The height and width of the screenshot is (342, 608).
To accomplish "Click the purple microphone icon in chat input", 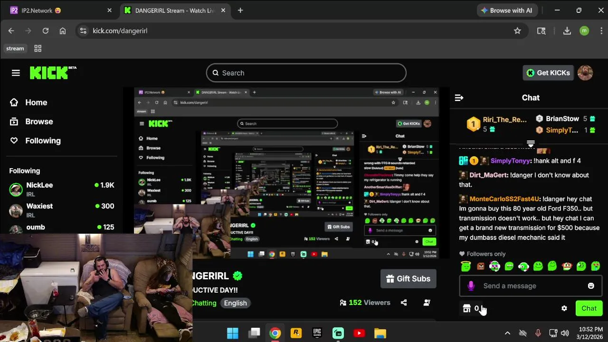I will 471,286.
